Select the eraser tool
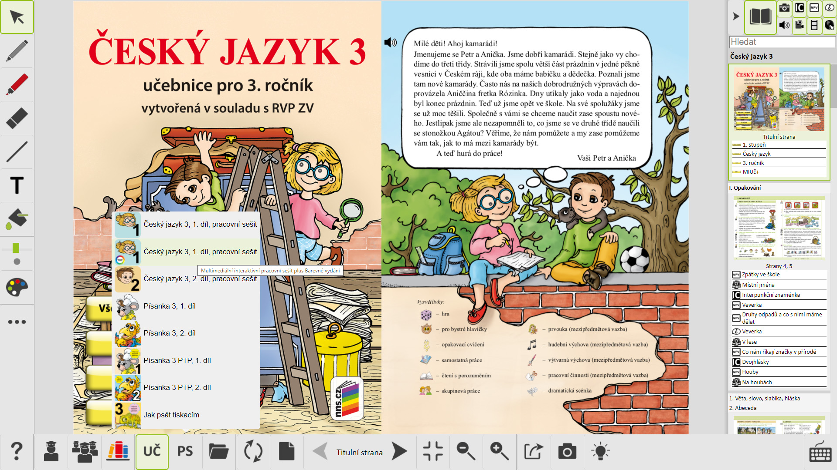Image resolution: width=837 pixels, height=470 pixels. (17, 118)
